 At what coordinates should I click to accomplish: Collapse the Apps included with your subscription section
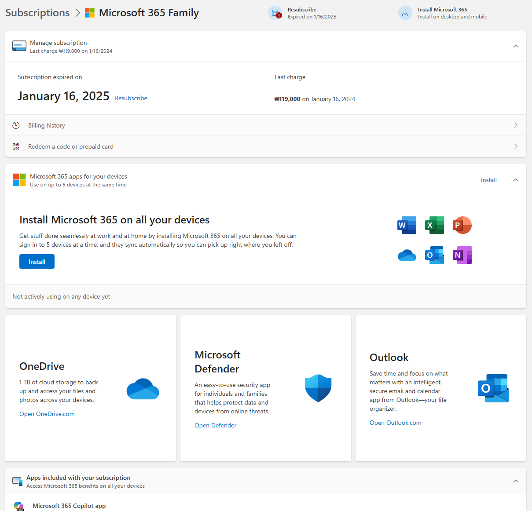[516, 481]
